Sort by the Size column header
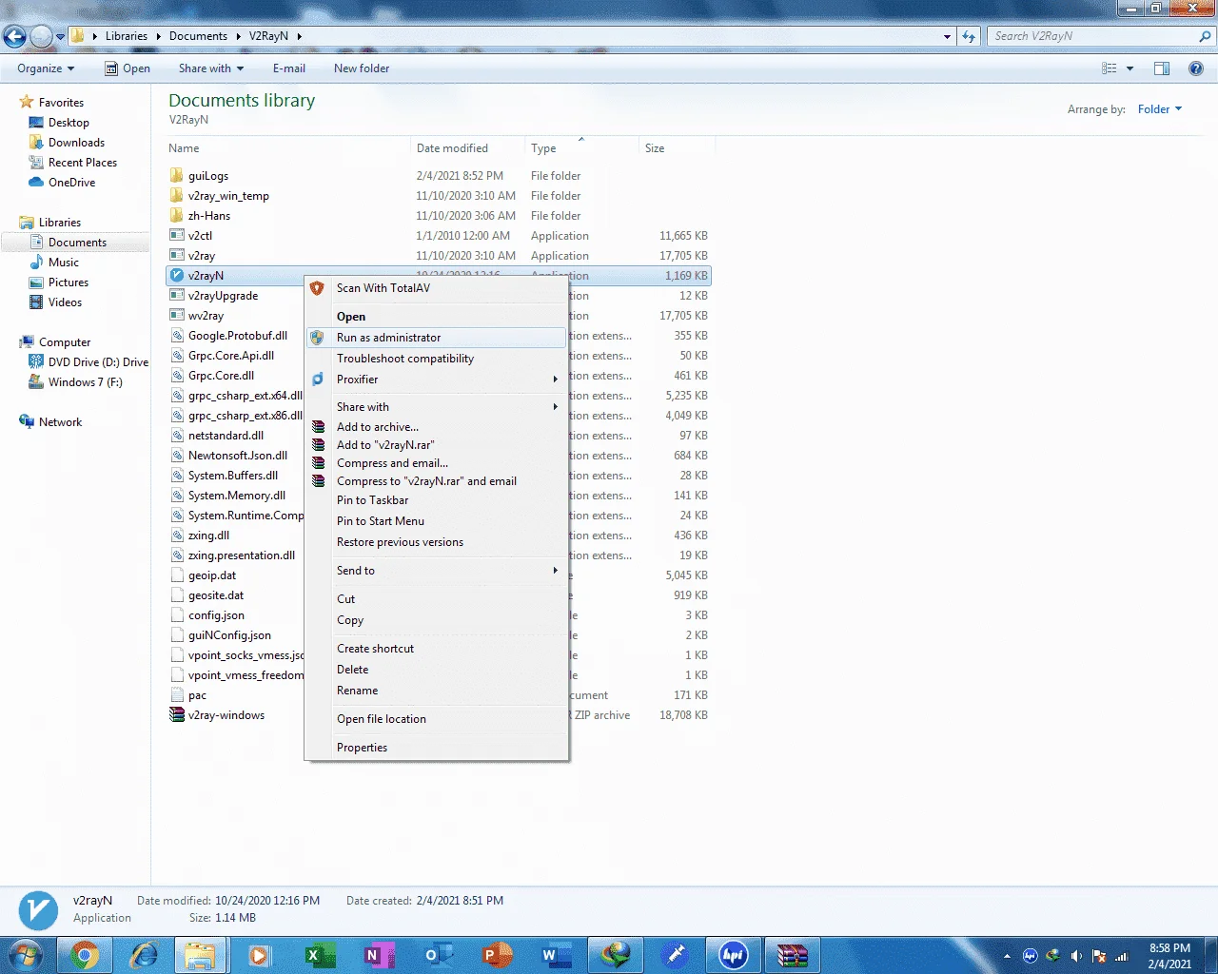 coord(677,148)
